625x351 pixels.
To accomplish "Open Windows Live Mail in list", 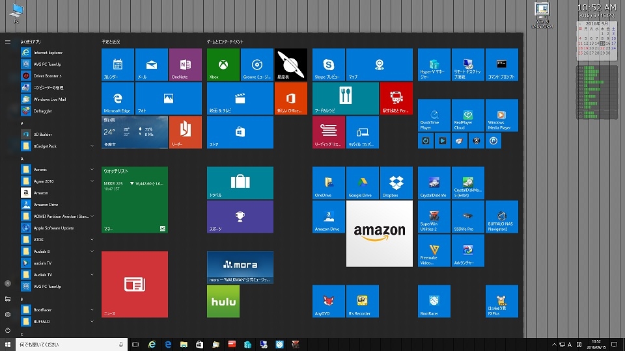I will (58, 99).
